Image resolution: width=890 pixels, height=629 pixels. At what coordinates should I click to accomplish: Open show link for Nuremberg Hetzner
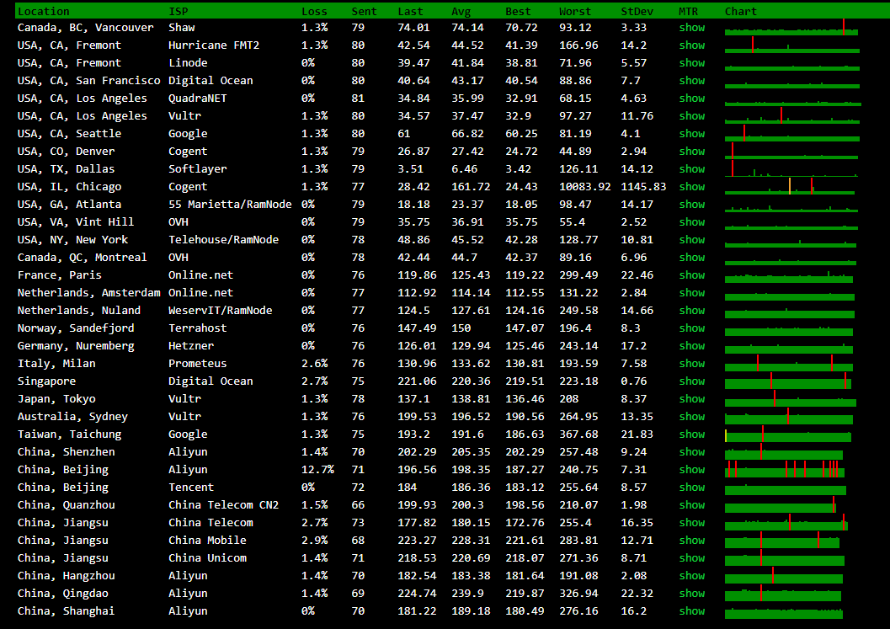[x=691, y=346]
